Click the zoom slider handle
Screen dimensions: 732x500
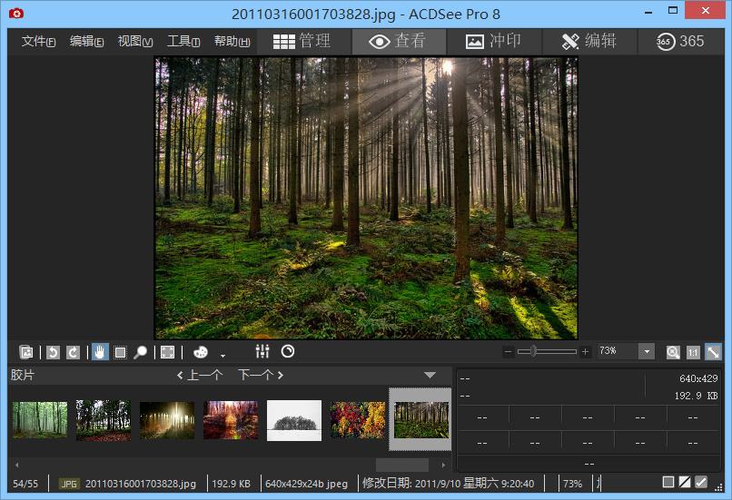(533, 351)
